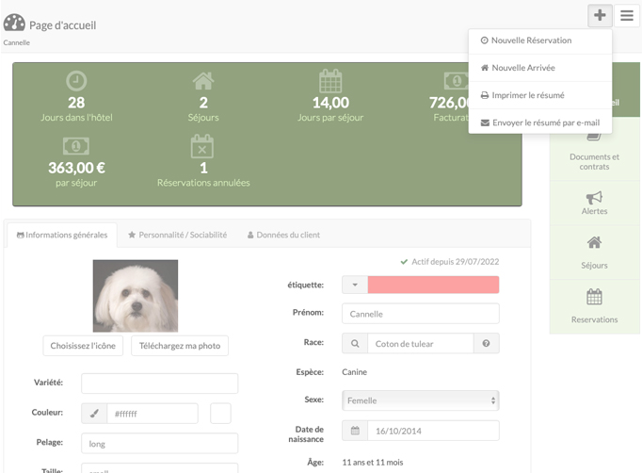Screen dimensions: 642x473
Task: Choose Envoyer le résumé par e-mail
Action: (540, 123)
